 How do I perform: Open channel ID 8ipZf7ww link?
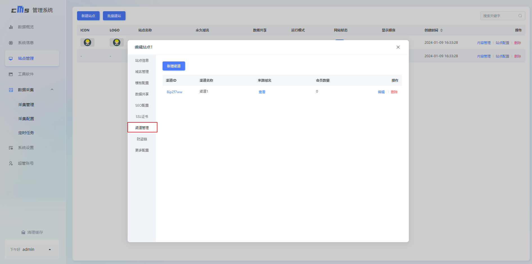click(174, 92)
